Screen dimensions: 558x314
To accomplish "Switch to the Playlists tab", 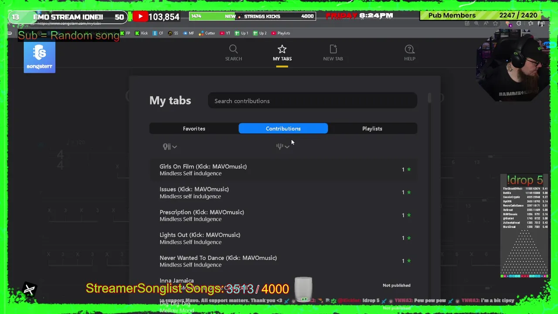I will [372, 129].
